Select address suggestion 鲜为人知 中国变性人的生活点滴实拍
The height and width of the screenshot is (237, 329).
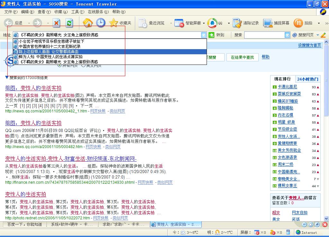point(110,57)
